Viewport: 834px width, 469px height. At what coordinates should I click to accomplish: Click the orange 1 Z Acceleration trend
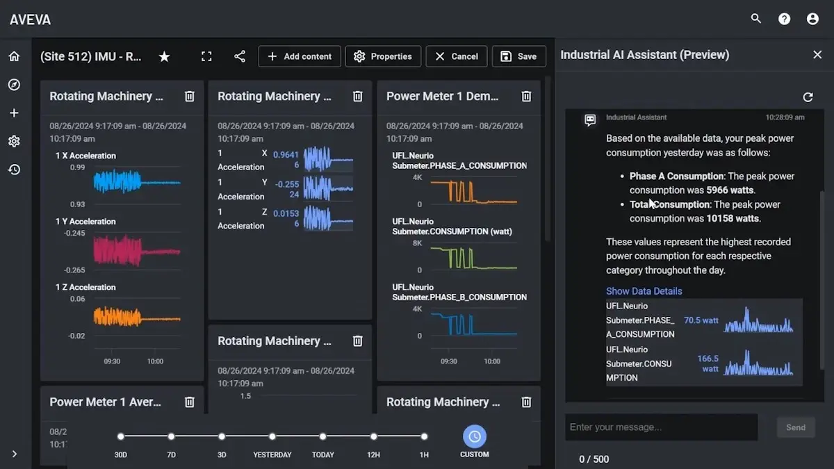coord(137,318)
